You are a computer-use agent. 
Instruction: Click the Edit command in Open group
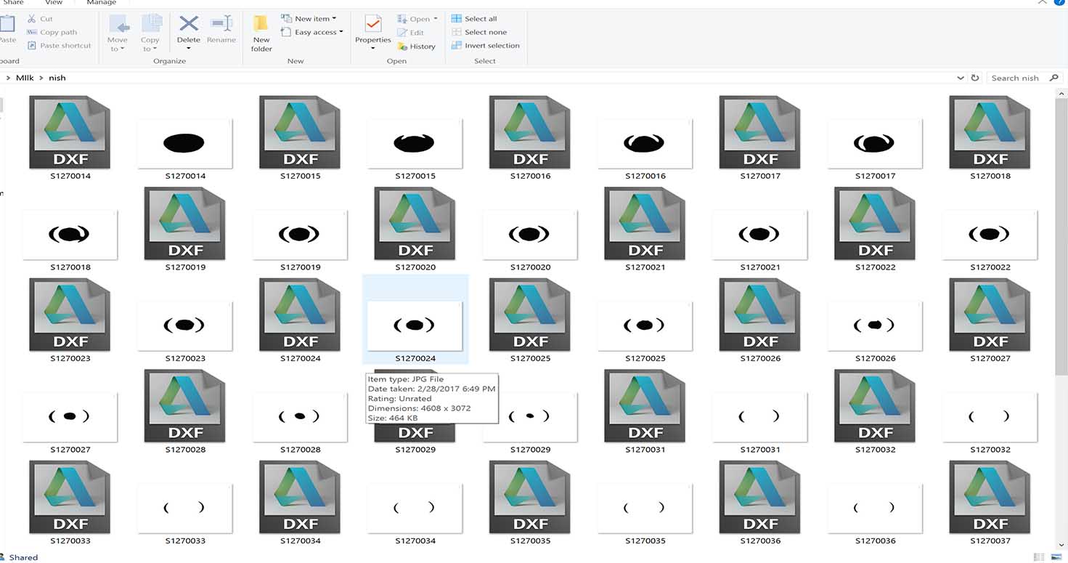click(411, 33)
